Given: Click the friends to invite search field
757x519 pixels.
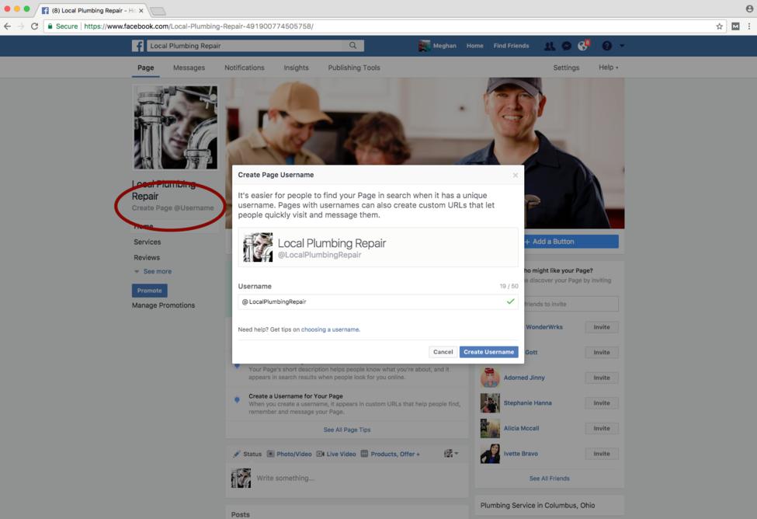Looking at the screenshot, I should pyautogui.click(x=571, y=304).
